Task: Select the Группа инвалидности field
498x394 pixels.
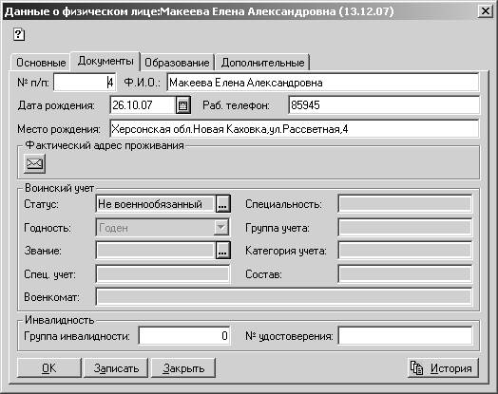Action: click(x=184, y=336)
